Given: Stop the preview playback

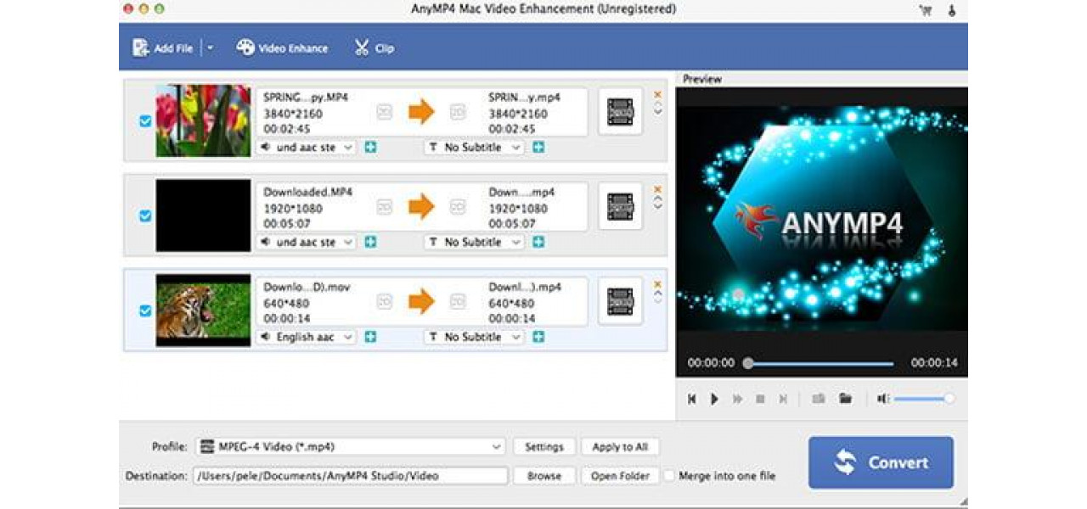Looking at the screenshot, I should click(760, 399).
